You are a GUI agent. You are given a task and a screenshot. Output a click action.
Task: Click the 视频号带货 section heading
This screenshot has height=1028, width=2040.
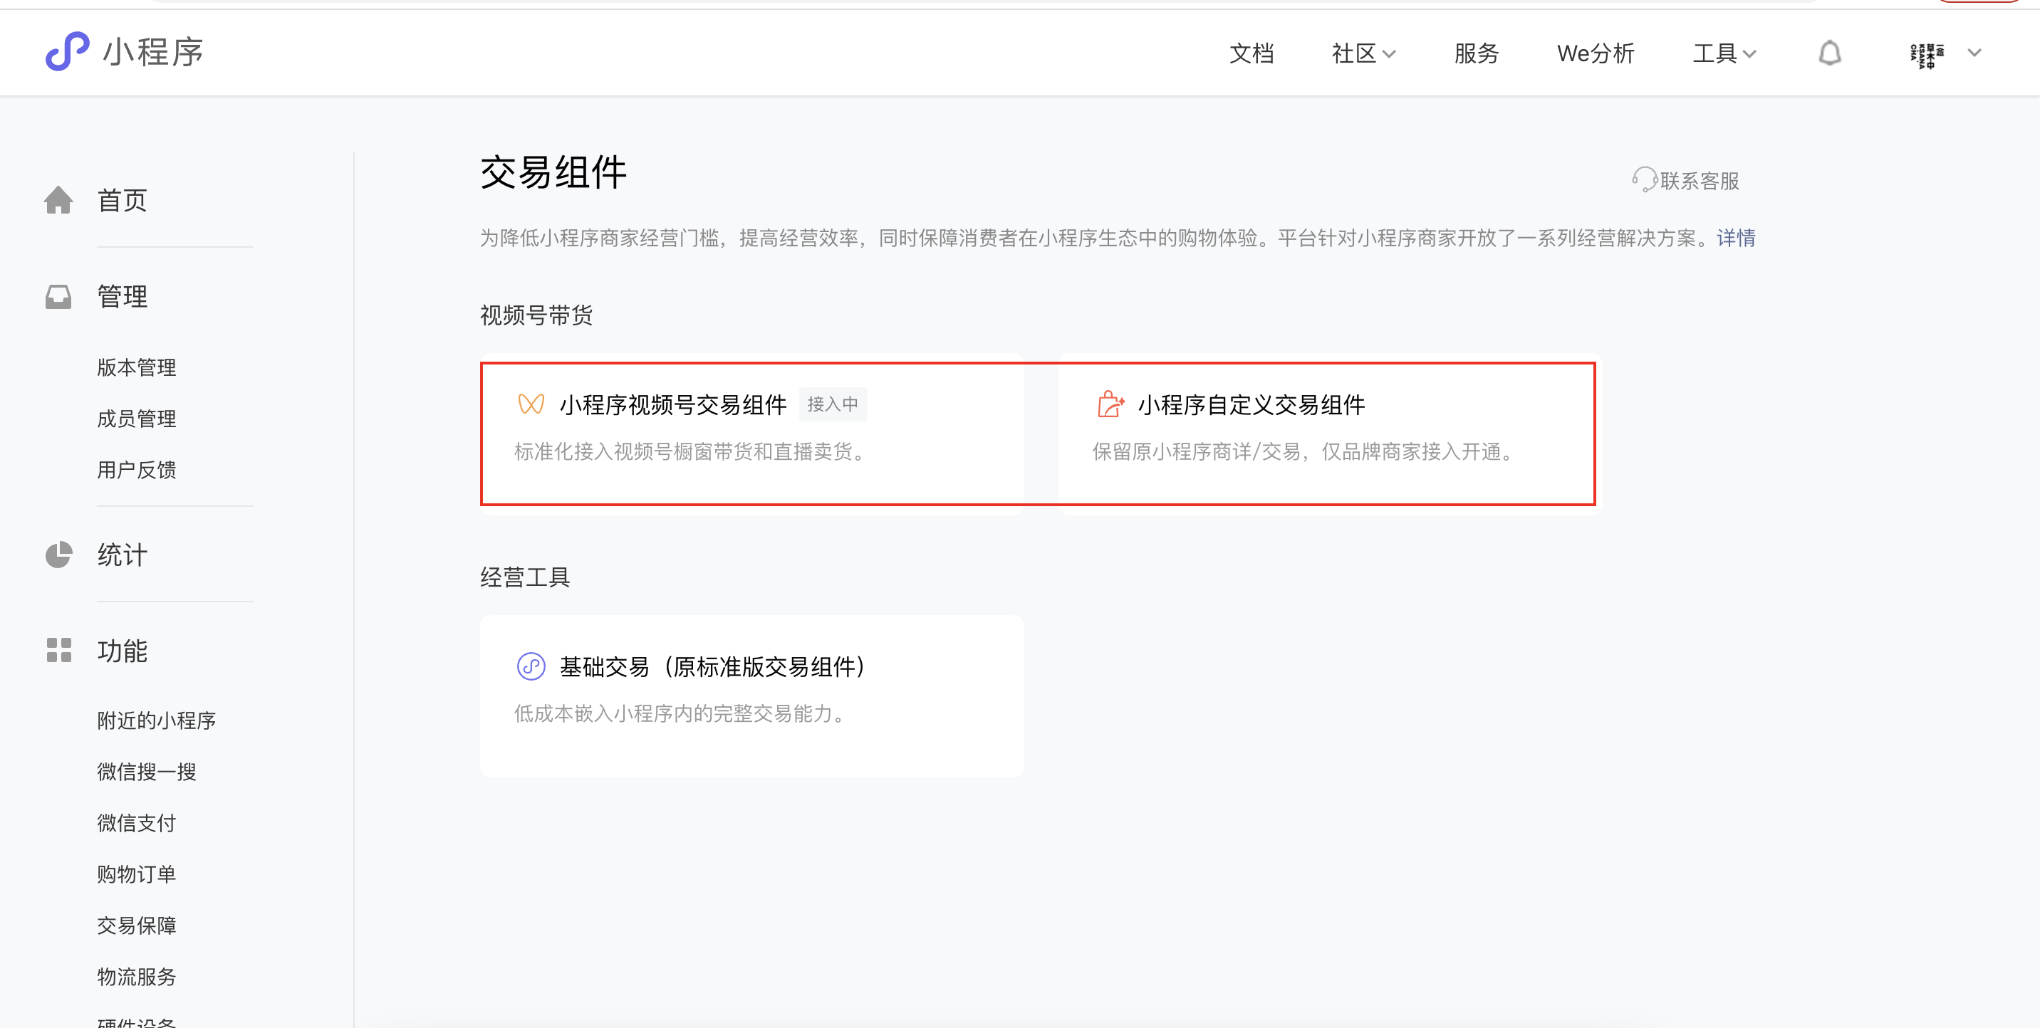click(536, 315)
